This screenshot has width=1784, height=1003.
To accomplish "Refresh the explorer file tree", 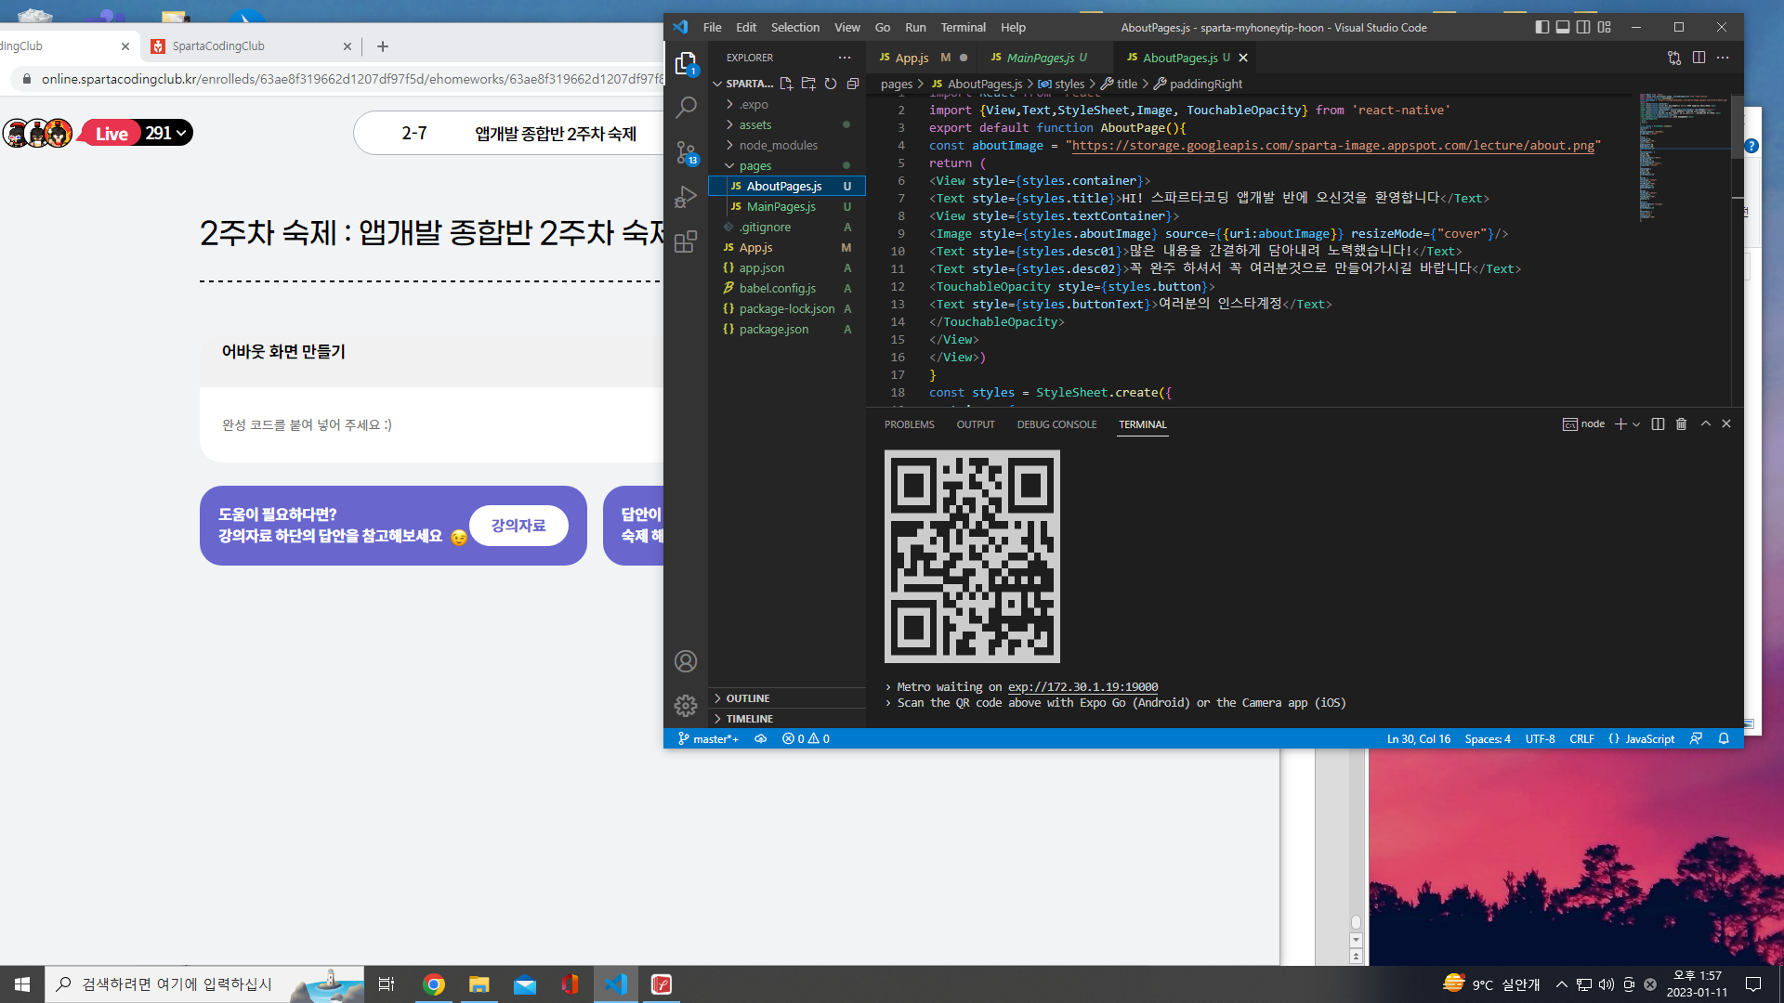I will click(x=831, y=84).
